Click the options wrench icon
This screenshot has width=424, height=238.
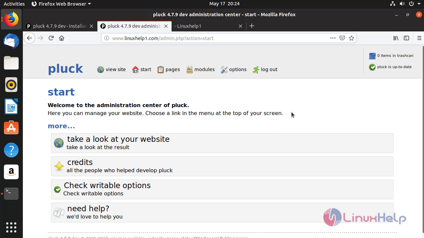[224, 70]
